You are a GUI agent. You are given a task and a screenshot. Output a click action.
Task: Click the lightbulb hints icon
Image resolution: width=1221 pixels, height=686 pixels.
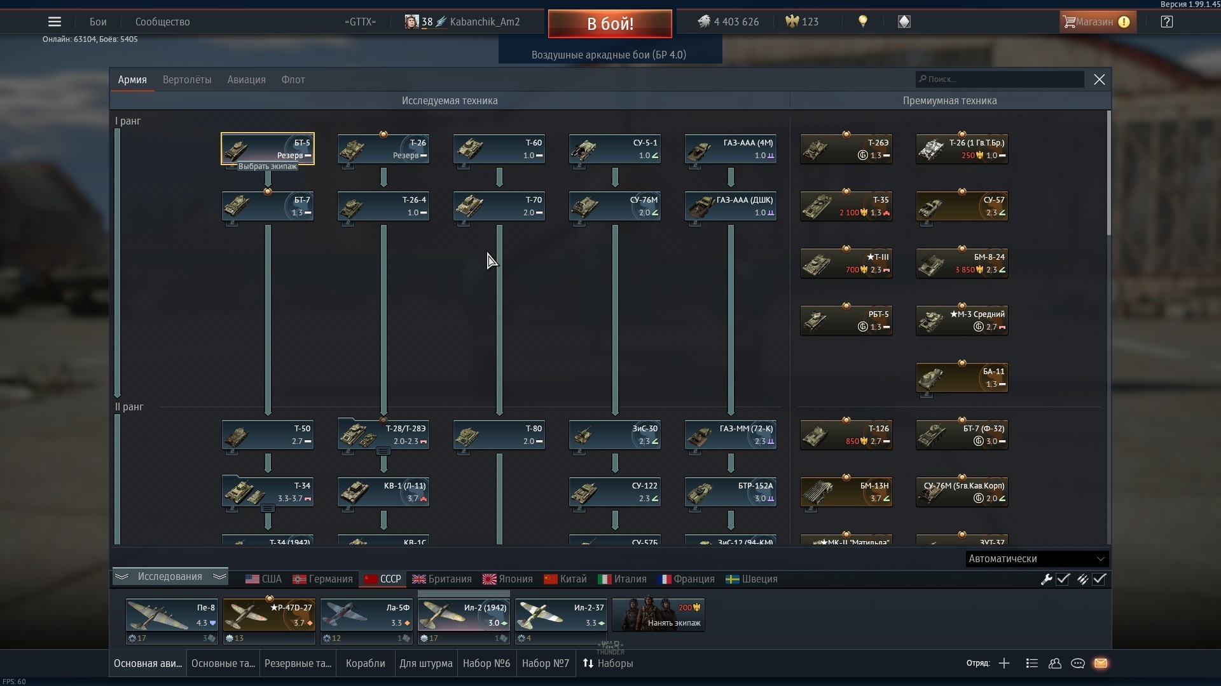click(x=863, y=22)
